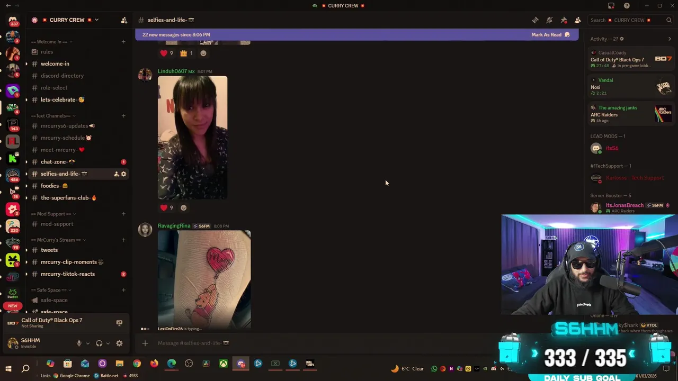Add channel to Mod Support category
678x381 pixels.
[123, 214]
